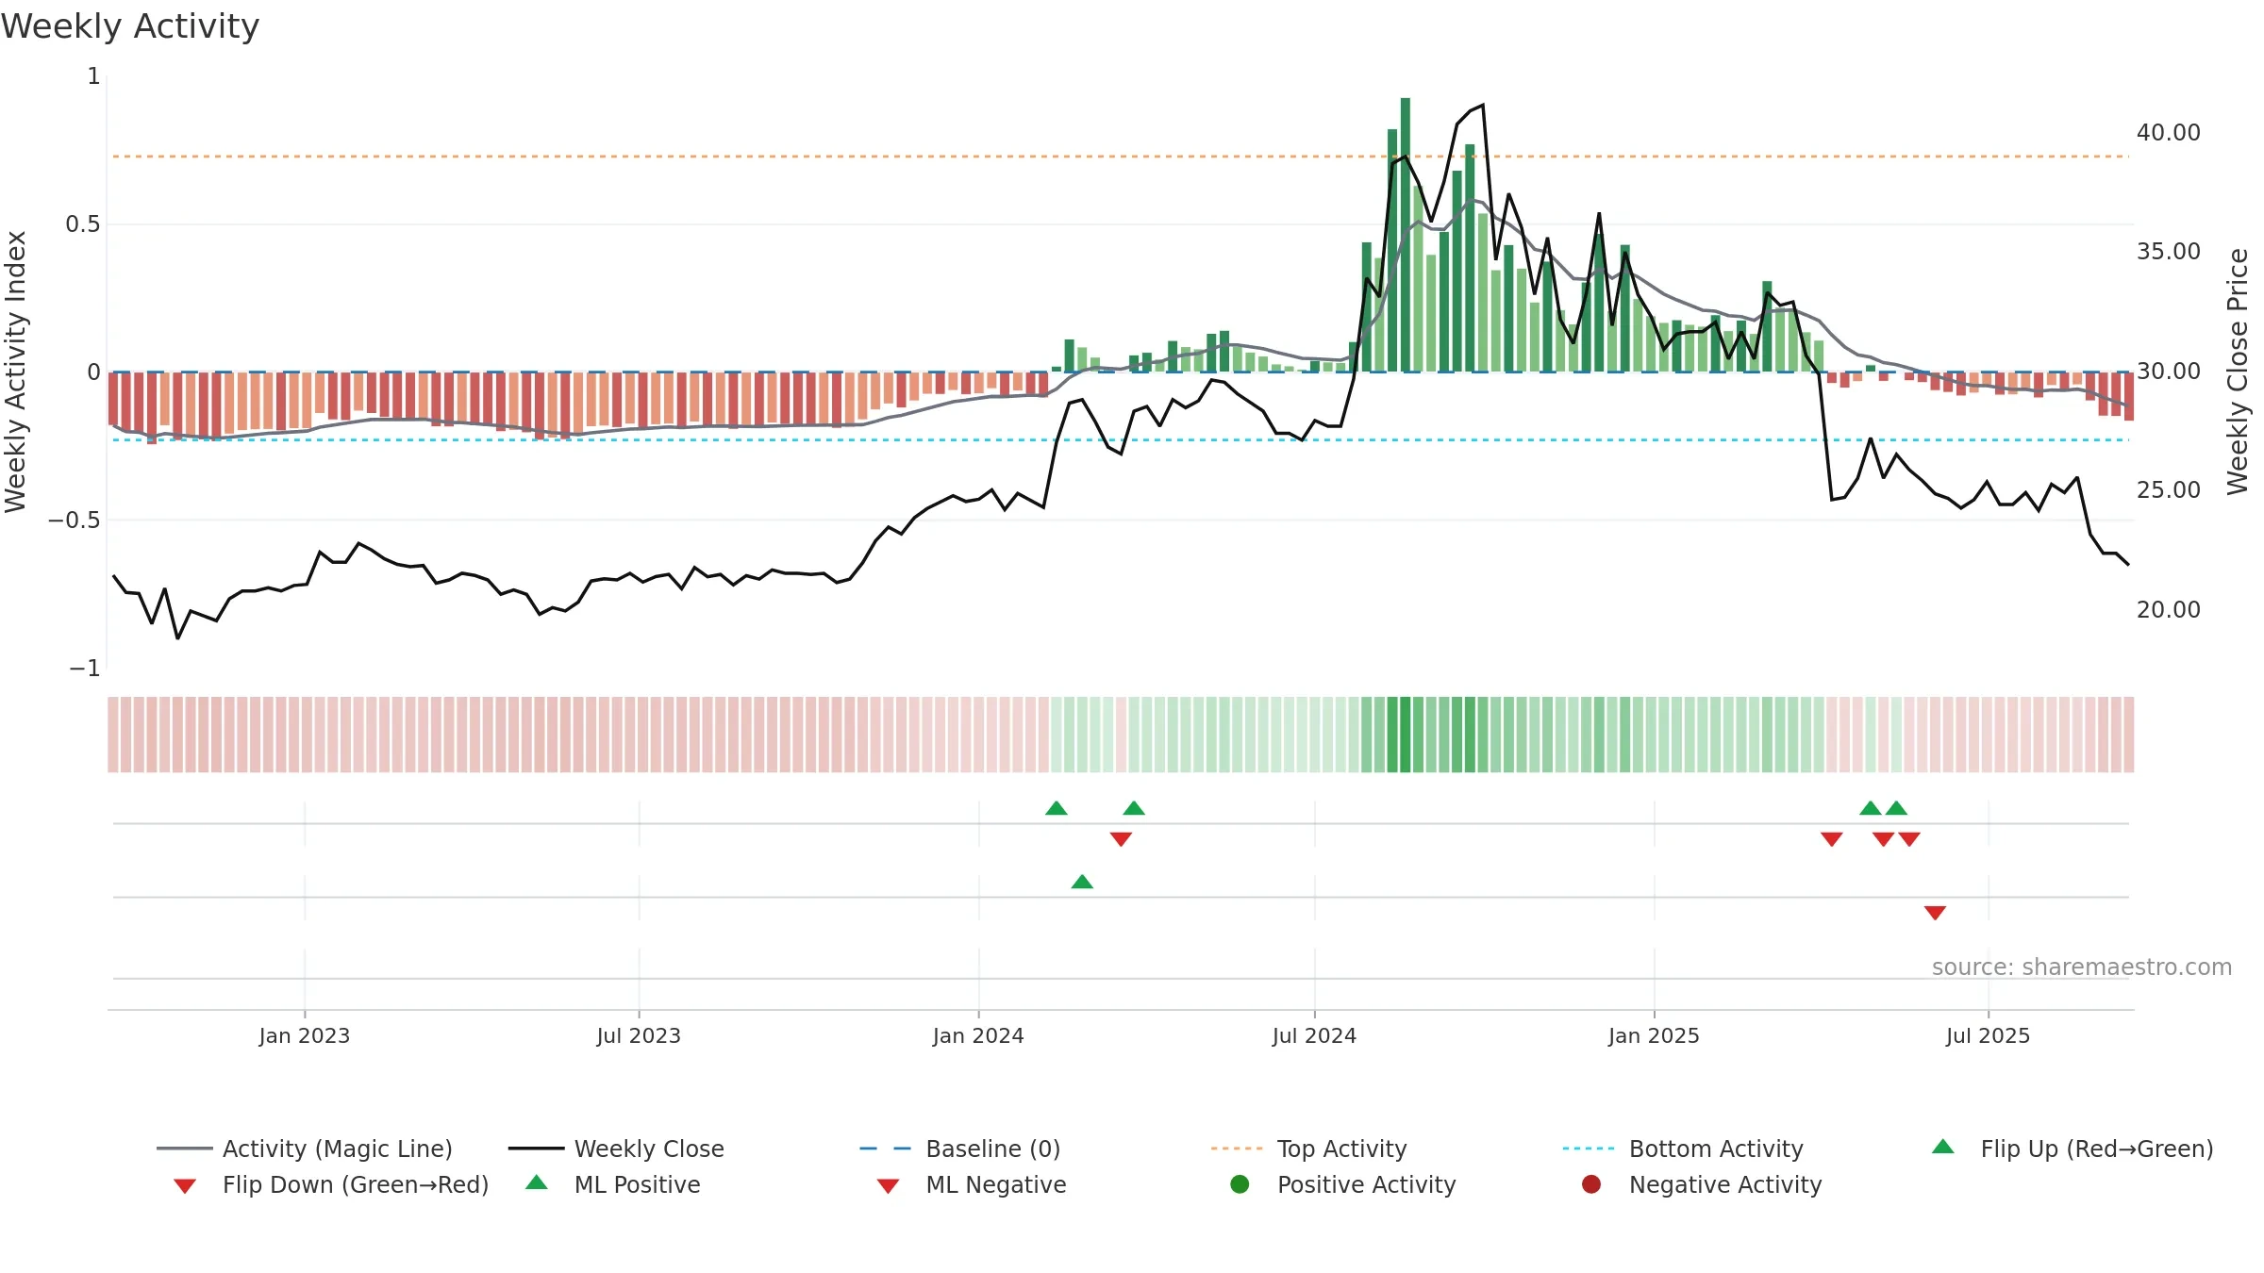Click the tallest dark green activity bar
Viewport: 2264px width, 1273px height.
1406,235
